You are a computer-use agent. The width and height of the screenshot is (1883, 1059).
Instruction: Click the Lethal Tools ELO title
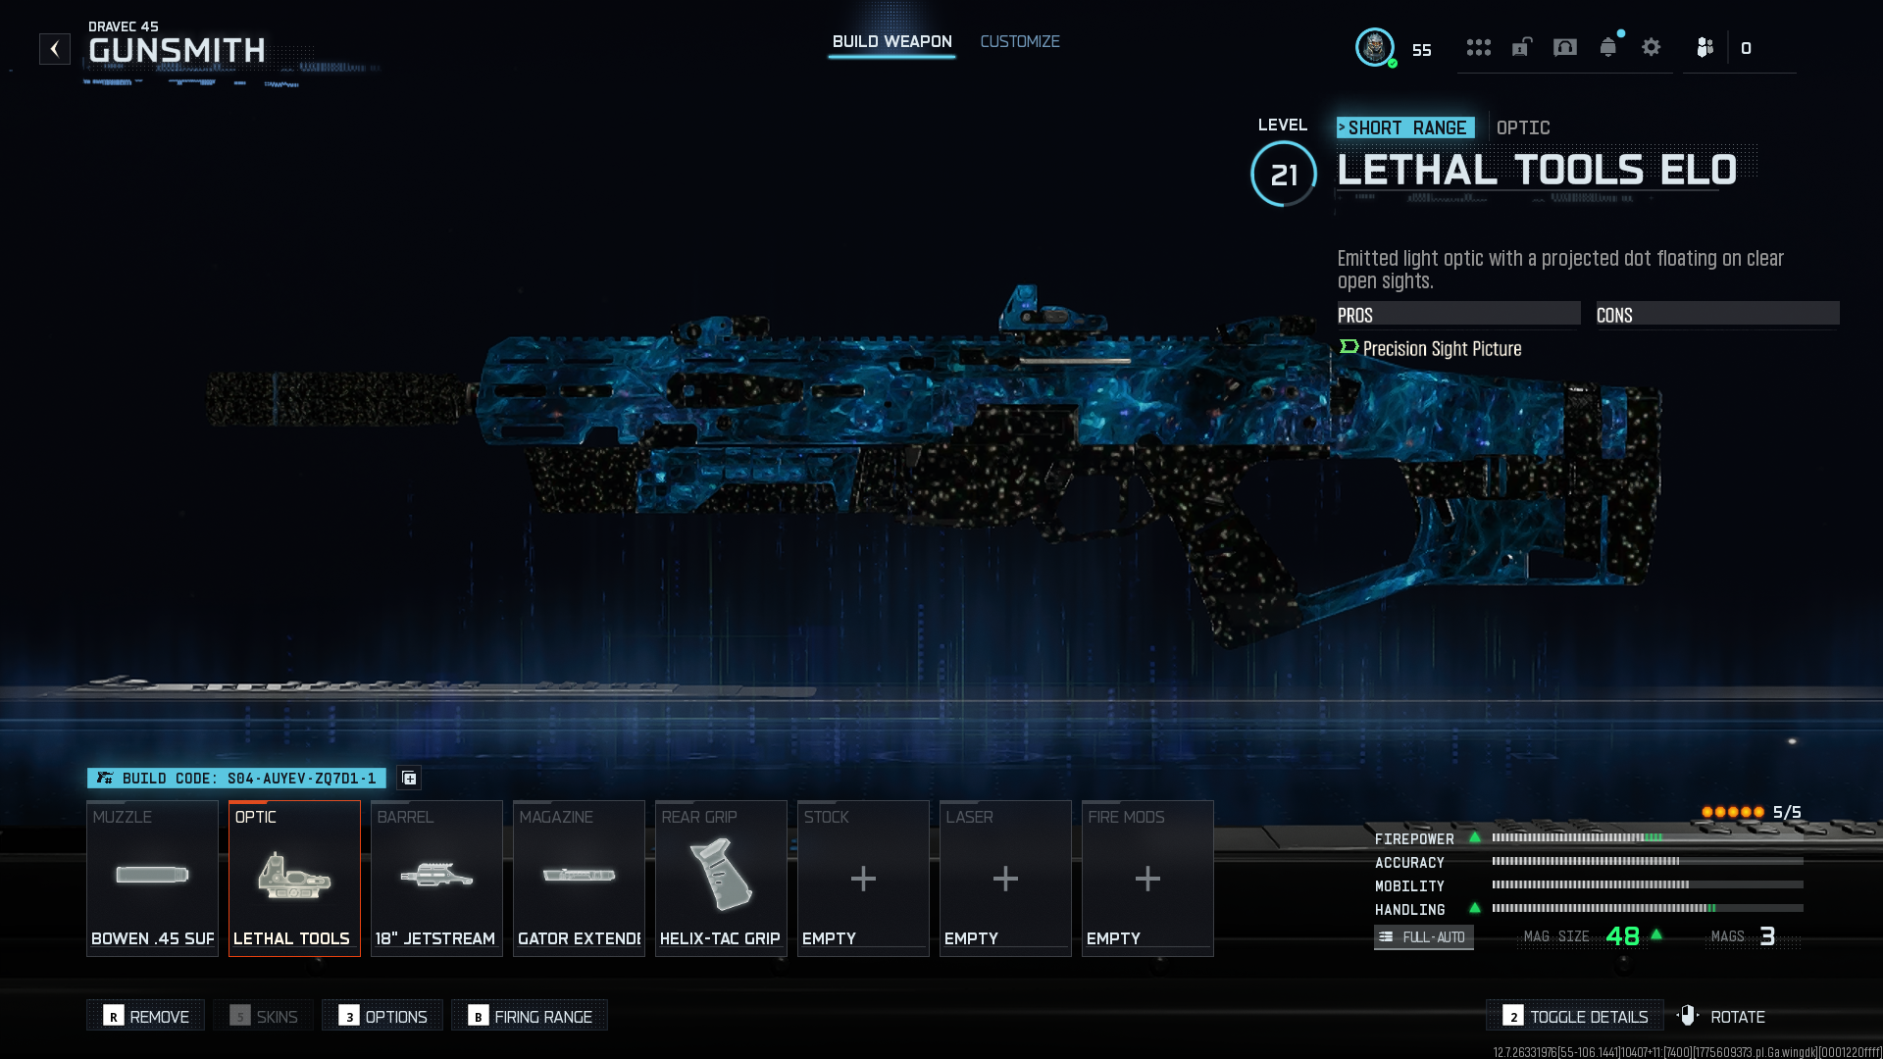coord(1537,171)
